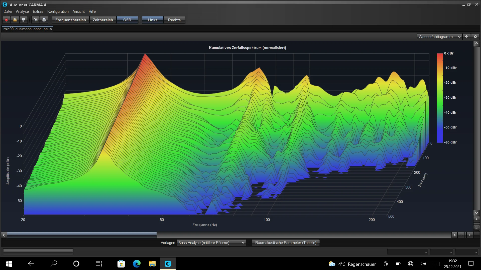The width and height of the screenshot is (481, 270).
Task: Switch to Zeitbereich view
Action: pyautogui.click(x=103, y=20)
